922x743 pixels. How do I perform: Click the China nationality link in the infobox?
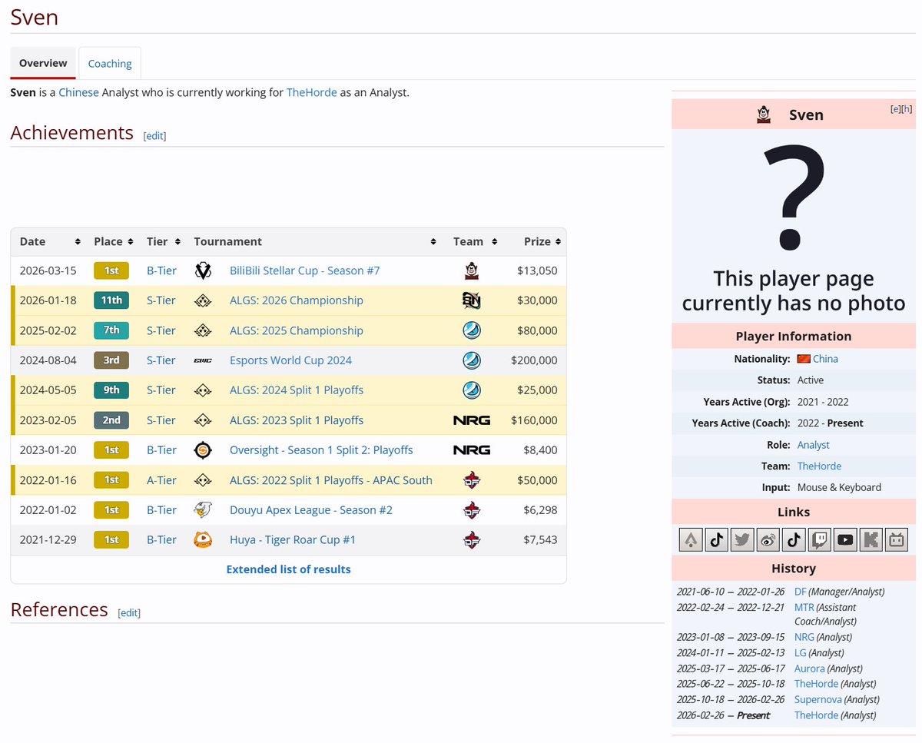coord(825,359)
